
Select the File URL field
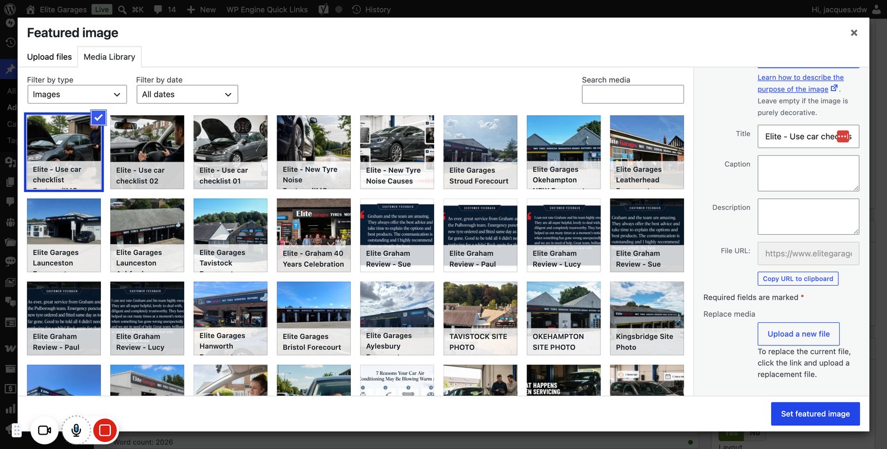808,254
